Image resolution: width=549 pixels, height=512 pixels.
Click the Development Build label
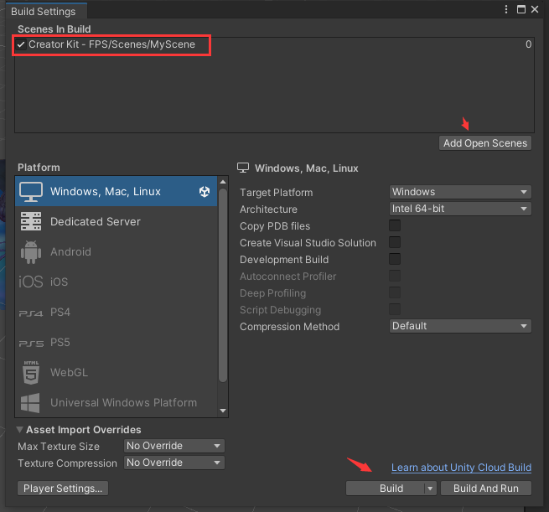click(x=284, y=260)
